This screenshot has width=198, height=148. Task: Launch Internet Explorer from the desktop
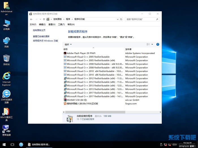pyautogui.click(x=7, y=79)
